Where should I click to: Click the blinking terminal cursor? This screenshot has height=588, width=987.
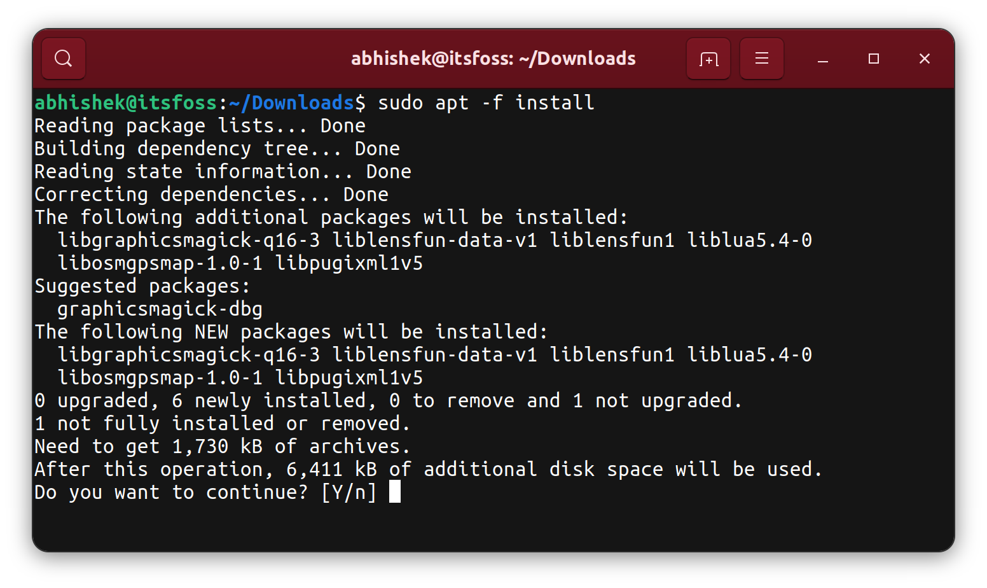pos(396,492)
